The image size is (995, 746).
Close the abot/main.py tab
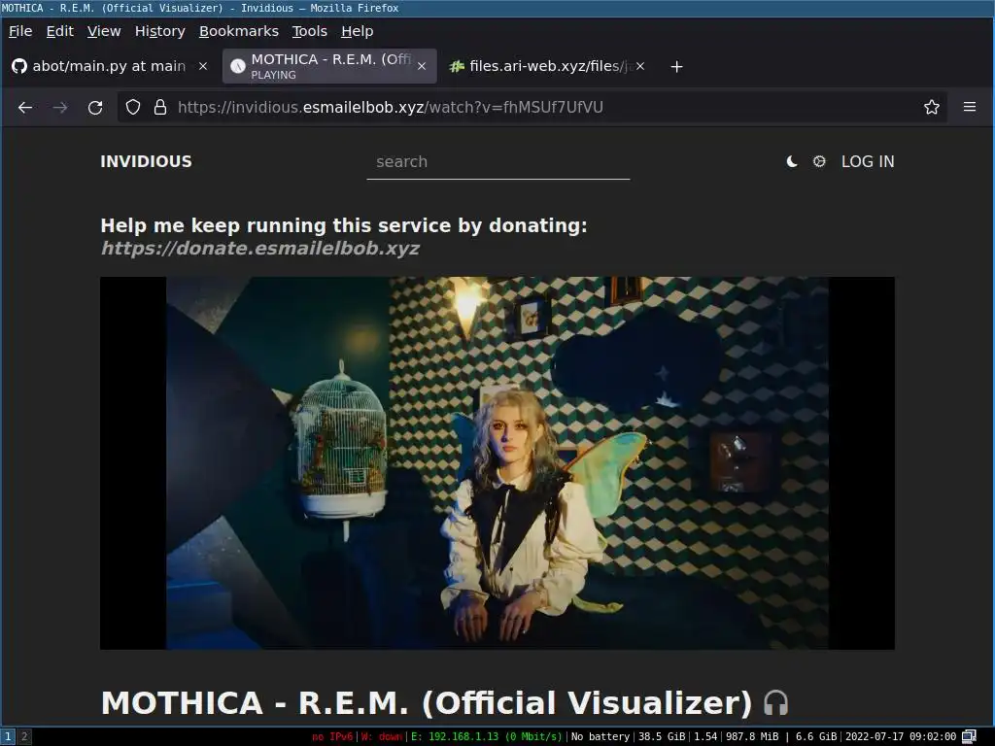pos(203,66)
